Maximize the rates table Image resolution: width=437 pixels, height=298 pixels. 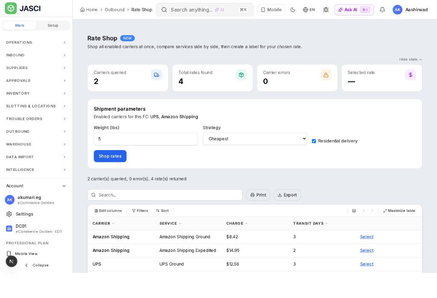[399, 211]
